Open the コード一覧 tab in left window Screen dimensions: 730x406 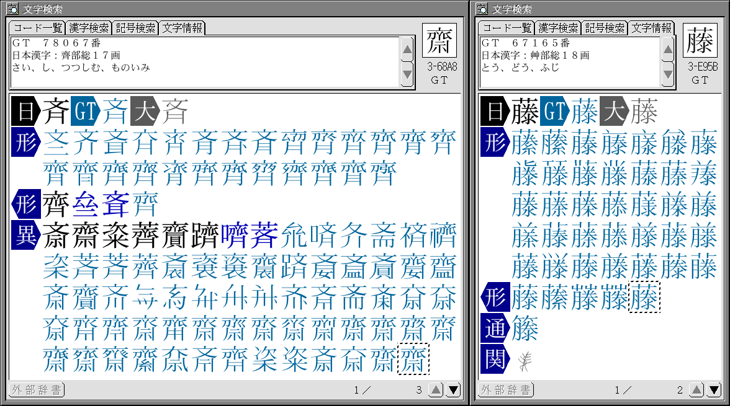[x=37, y=28]
